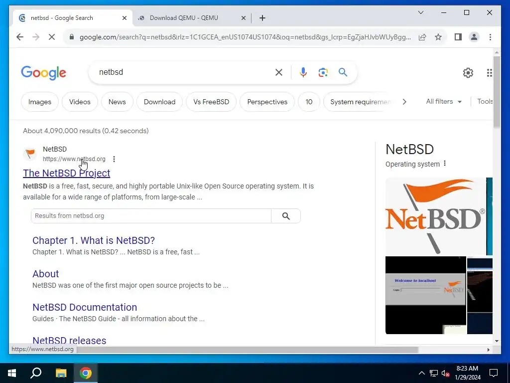
Task: Click the horizontal scrollbar right arrow
Action: 488,350
